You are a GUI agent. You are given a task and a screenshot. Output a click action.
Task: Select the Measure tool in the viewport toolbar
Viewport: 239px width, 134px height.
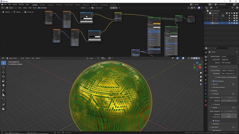(x=3, y=95)
